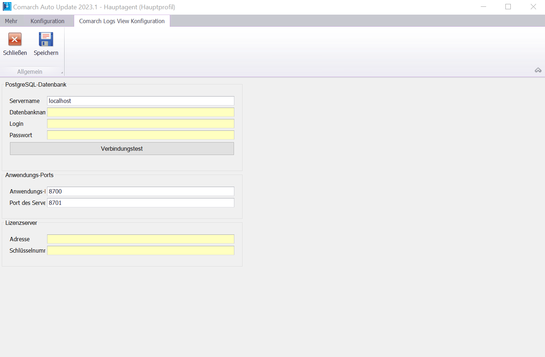Save configuration with Speichern icon
This screenshot has width=545, height=357.
(x=46, y=40)
